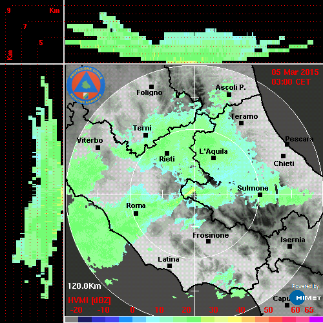Click the horizontal "Km" label beside the 9

(54, 10)
